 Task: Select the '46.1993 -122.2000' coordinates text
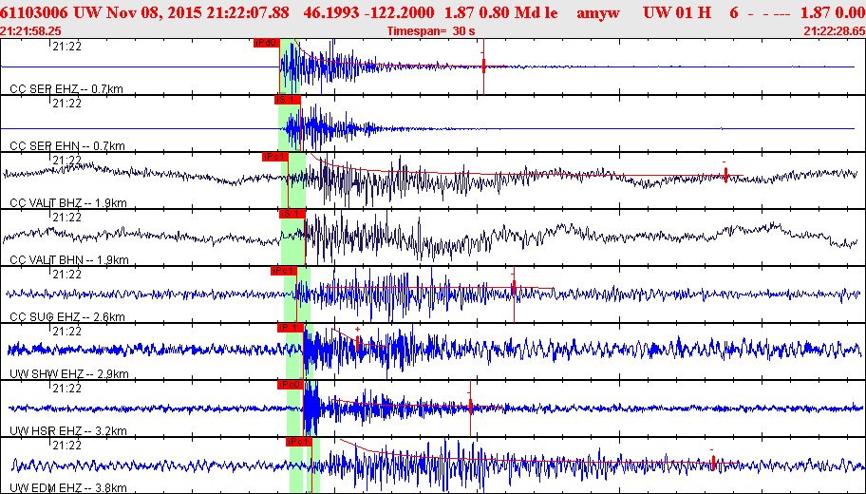pyautogui.click(x=369, y=12)
